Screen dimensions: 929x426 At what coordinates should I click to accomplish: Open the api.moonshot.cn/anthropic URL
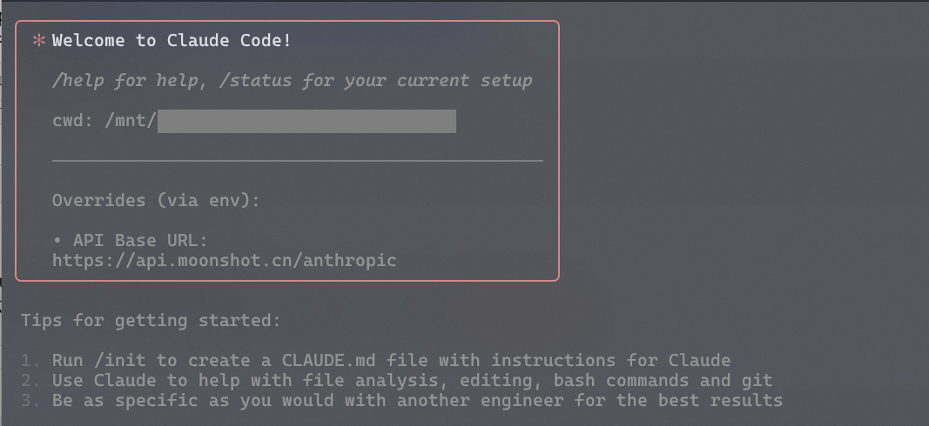224,261
